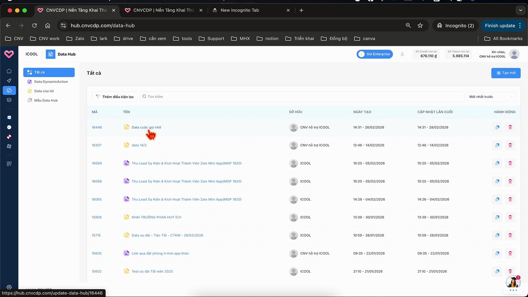Click ID link 15908
The width and height of the screenshot is (528, 297).
point(97,217)
